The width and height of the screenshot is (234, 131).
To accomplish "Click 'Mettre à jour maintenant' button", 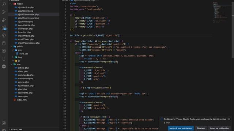I will tap(181, 128).
